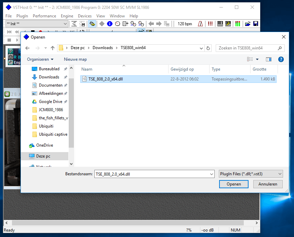The image size is (294, 237).
Task: Click the first chain icon after the Init combo
Action: coord(74,24)
